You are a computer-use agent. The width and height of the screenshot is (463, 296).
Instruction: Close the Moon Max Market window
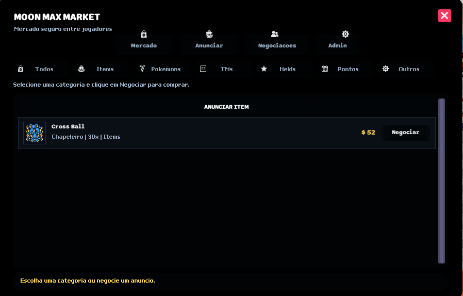click(444, 15)
